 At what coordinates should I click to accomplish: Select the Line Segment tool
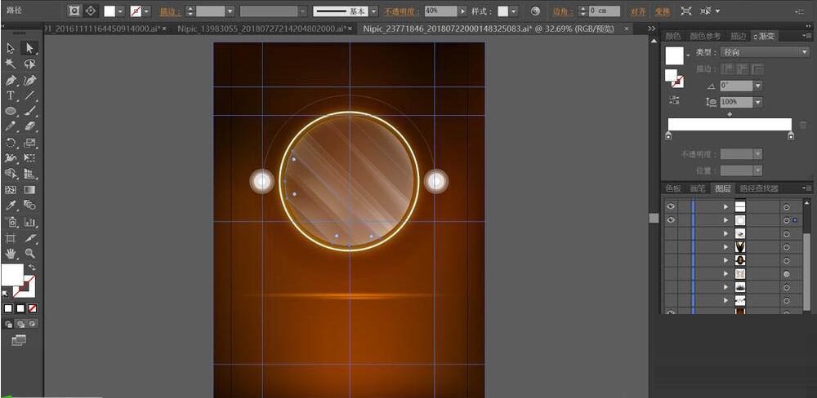pos(29,95)
